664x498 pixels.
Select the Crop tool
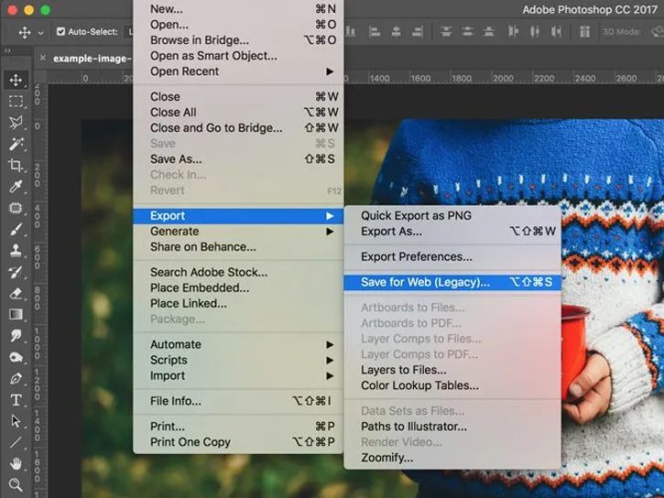[x=16, y=166]
